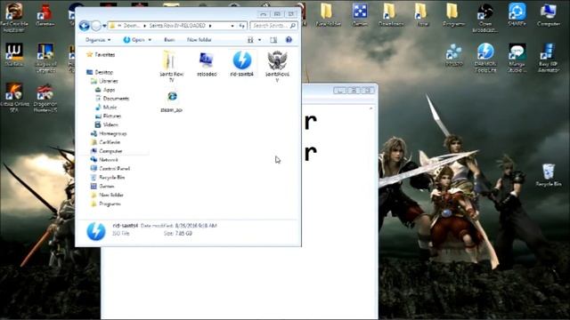Open the Organize menu

click(98, 40)
